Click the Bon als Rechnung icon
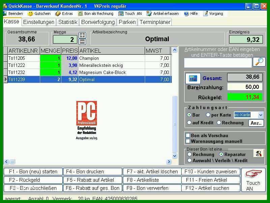Viewport: 270px width, 203px height. 80,14
